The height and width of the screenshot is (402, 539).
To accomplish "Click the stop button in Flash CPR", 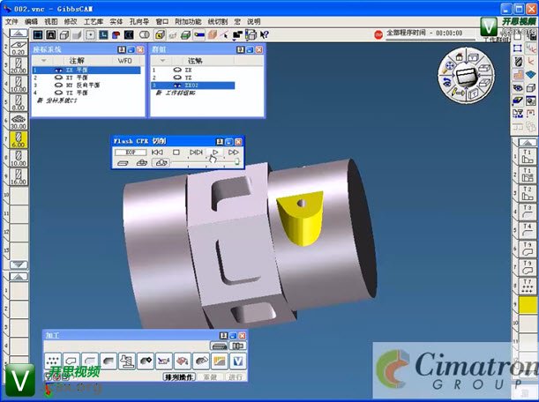I will (x=176, y=153).
